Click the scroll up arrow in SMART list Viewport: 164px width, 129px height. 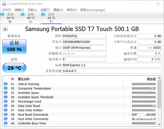pos(159,78)
